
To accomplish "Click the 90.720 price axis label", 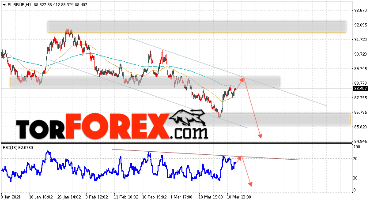I will coord(361,54).
